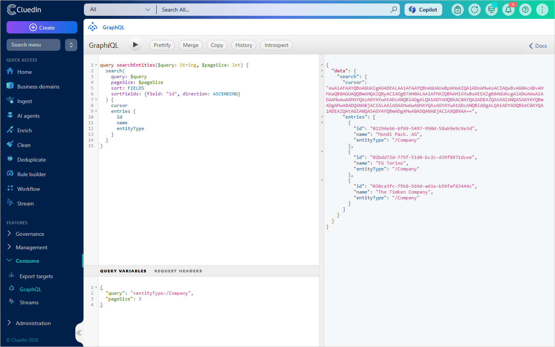
Task: Click the CluedIn logo
Action: (24, 10)
